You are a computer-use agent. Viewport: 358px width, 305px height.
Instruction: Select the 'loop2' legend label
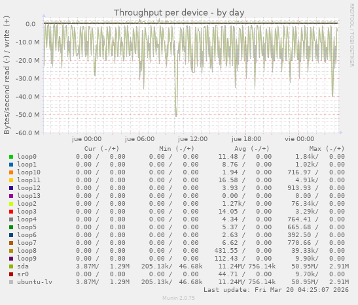click(x=27, y=204)
